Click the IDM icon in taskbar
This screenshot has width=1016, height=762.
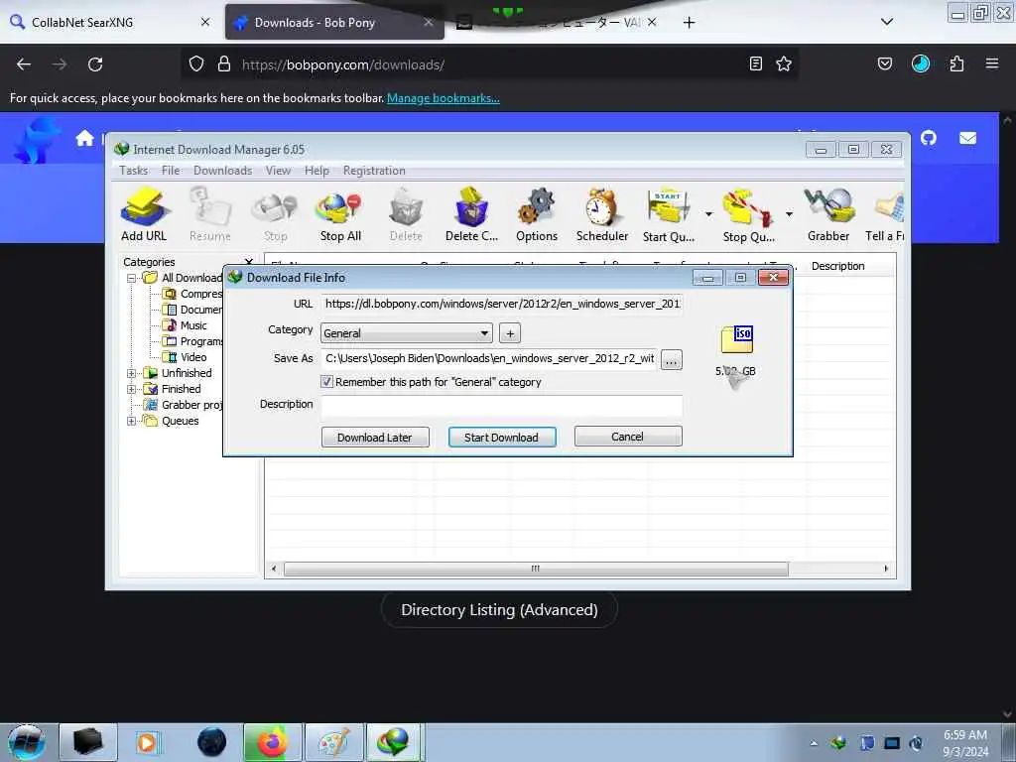(395, 742)
